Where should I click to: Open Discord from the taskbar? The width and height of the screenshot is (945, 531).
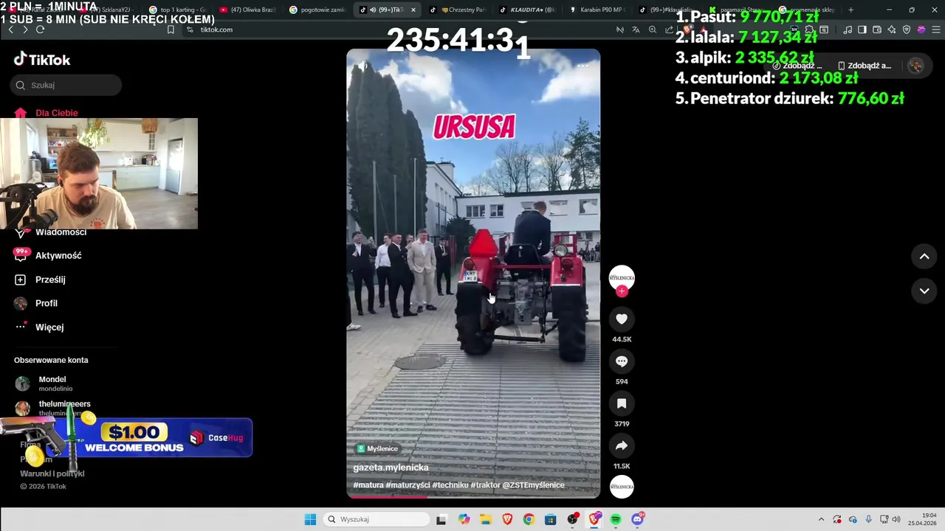(638, 519)
